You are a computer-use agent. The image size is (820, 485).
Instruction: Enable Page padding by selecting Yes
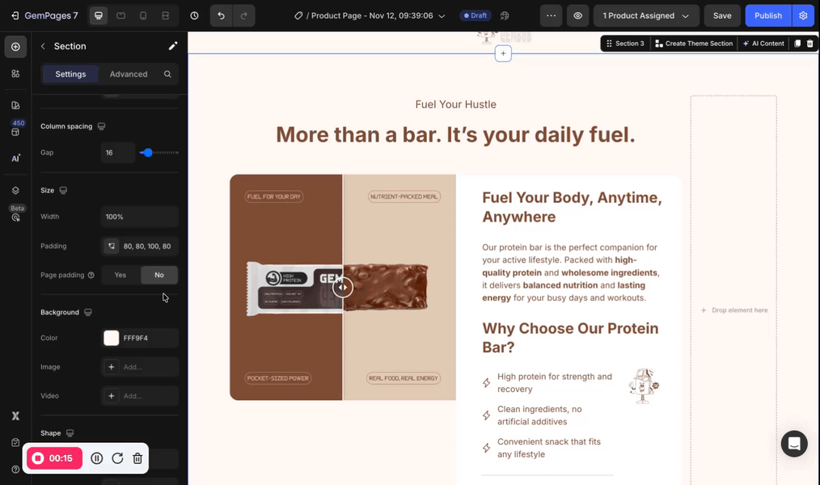tap(120, 275)
